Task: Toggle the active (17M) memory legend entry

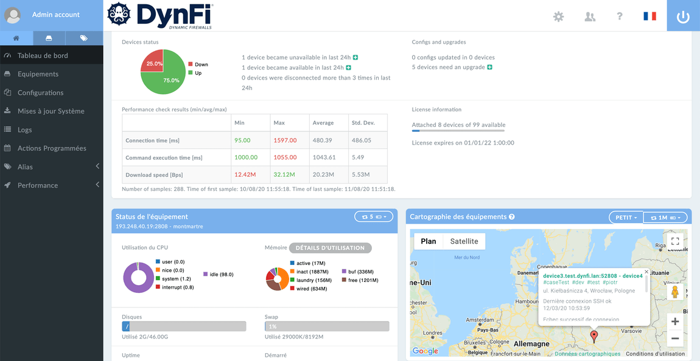Action: [307, 263]
